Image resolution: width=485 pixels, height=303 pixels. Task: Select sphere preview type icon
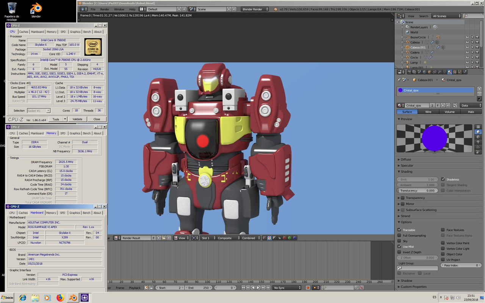pyautogui.click(x=478, y=132)
